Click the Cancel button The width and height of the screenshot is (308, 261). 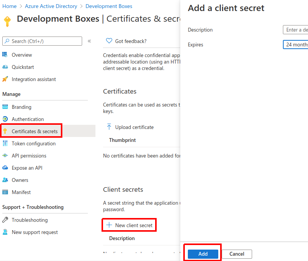pos(237,254)
